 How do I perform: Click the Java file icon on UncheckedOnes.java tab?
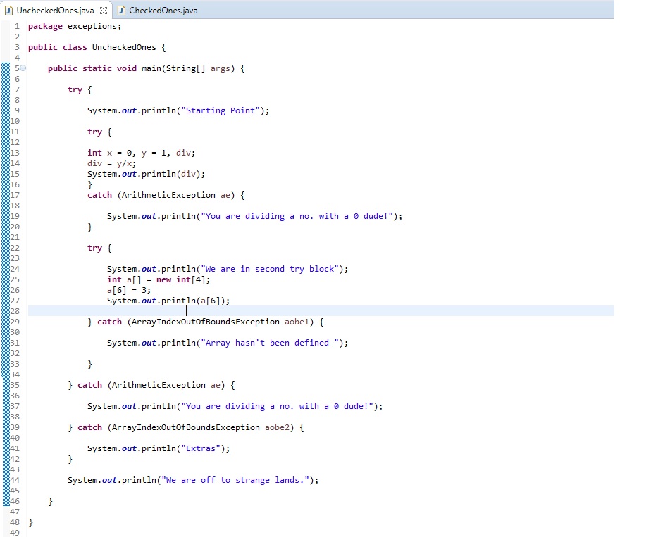(8, 11)
